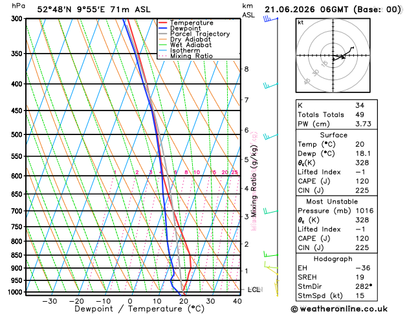Click the Surface section heading
The height and width of the screenshot is (314, 407).
333,135
